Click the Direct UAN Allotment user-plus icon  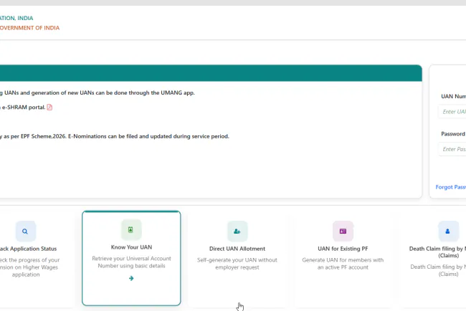pos(237,231)
